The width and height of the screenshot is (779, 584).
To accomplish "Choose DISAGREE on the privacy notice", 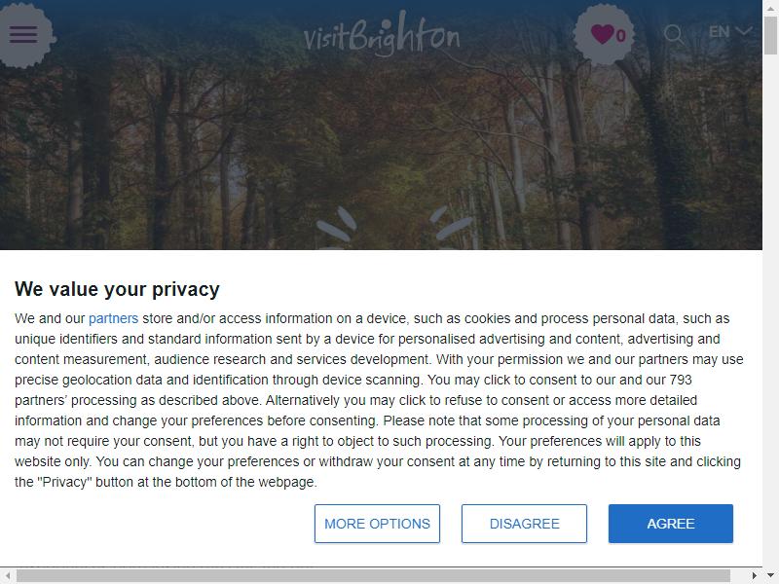I will (524, 524).
